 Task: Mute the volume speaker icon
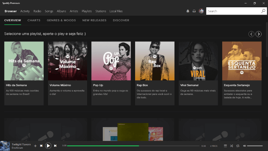pyautogui.click(x=245, y=146)
